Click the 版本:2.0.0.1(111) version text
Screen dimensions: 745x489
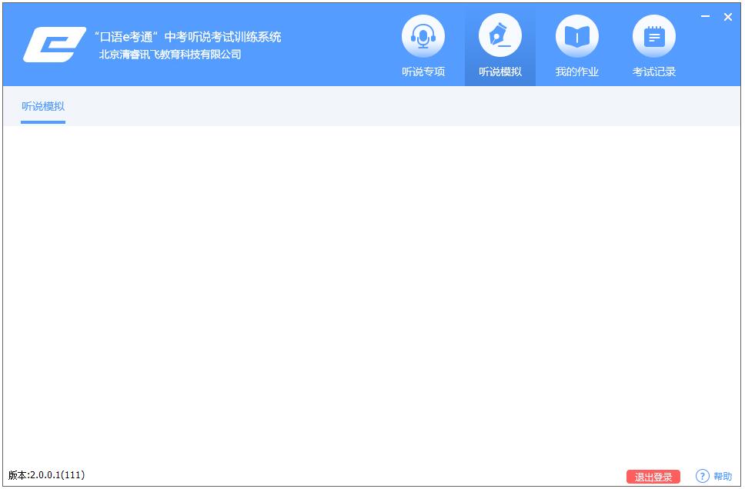tap(47, 475)
